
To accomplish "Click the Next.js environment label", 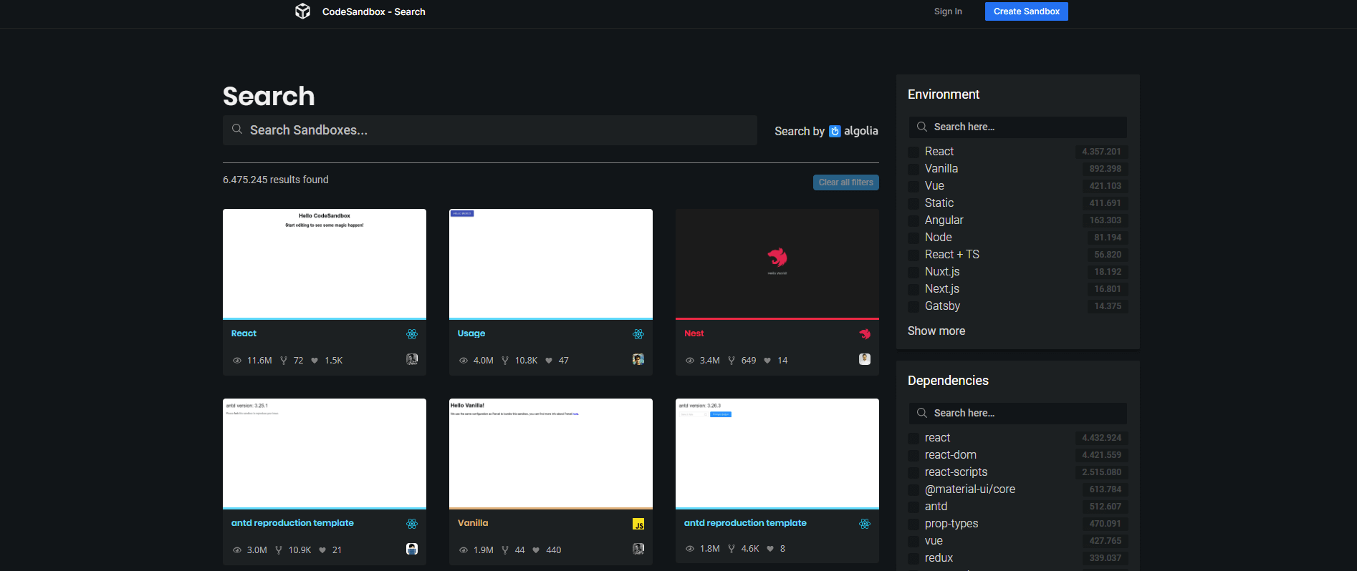I will click(941, 289).
